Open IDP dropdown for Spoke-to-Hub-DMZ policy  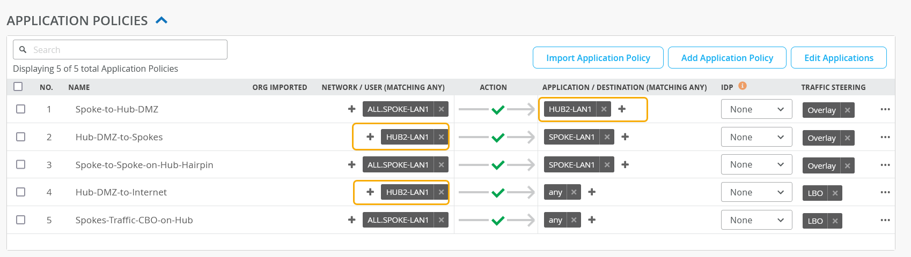(x=756, y=109)
